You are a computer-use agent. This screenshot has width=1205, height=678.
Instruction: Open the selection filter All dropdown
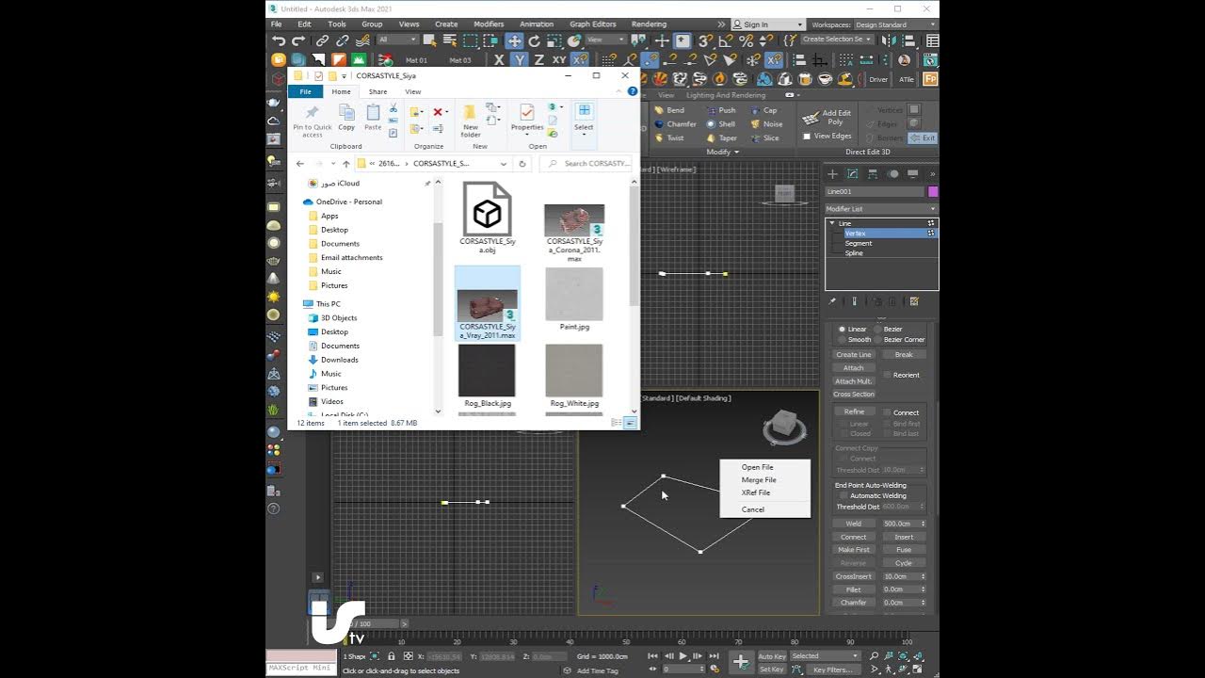pyautogui.click(x=397, y=40)
